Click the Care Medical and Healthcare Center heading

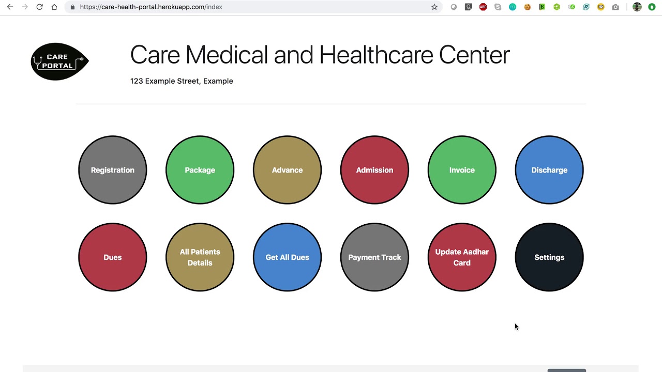(320, 55)
